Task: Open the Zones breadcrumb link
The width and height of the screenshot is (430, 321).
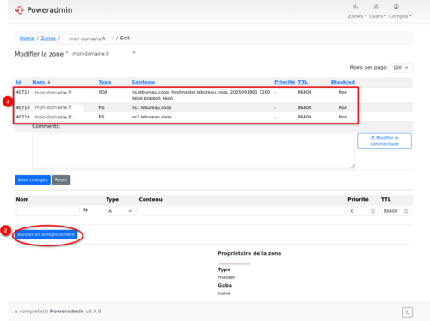Action: (48, 39)
